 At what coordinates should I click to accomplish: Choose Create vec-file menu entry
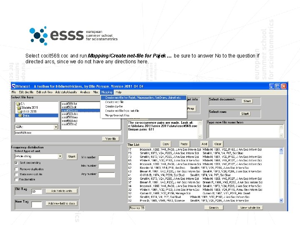pos(115,102)
